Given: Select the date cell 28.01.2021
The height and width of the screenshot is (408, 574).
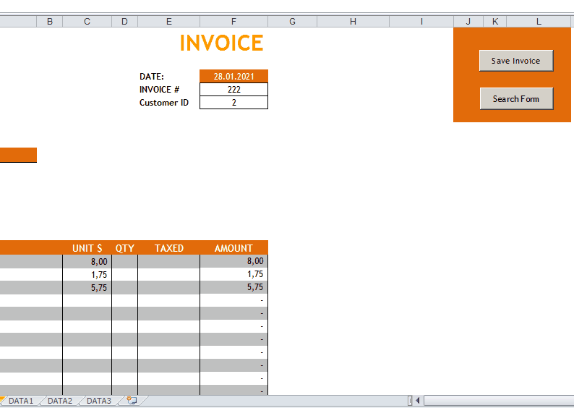Looking at the screenshot, I should (234, 76).
